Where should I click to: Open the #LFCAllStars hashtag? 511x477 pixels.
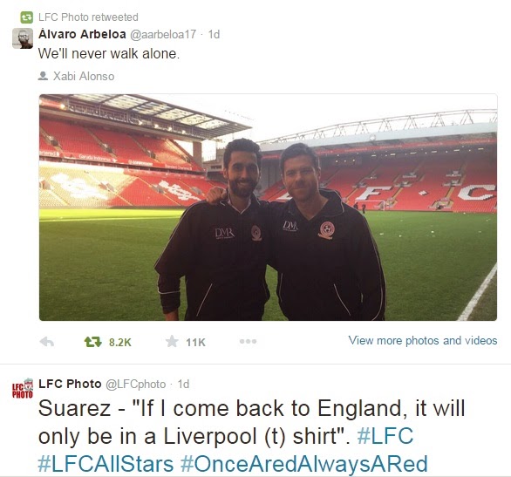(x=106, y=464)
